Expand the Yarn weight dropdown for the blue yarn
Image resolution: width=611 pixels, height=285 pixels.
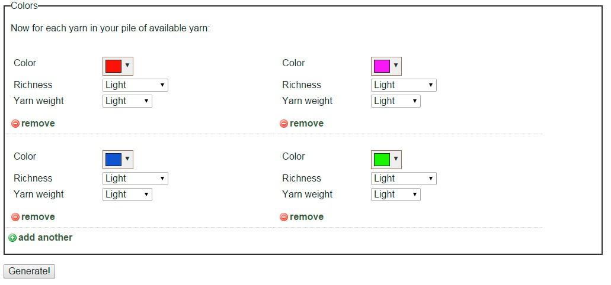tap(127, 195)
